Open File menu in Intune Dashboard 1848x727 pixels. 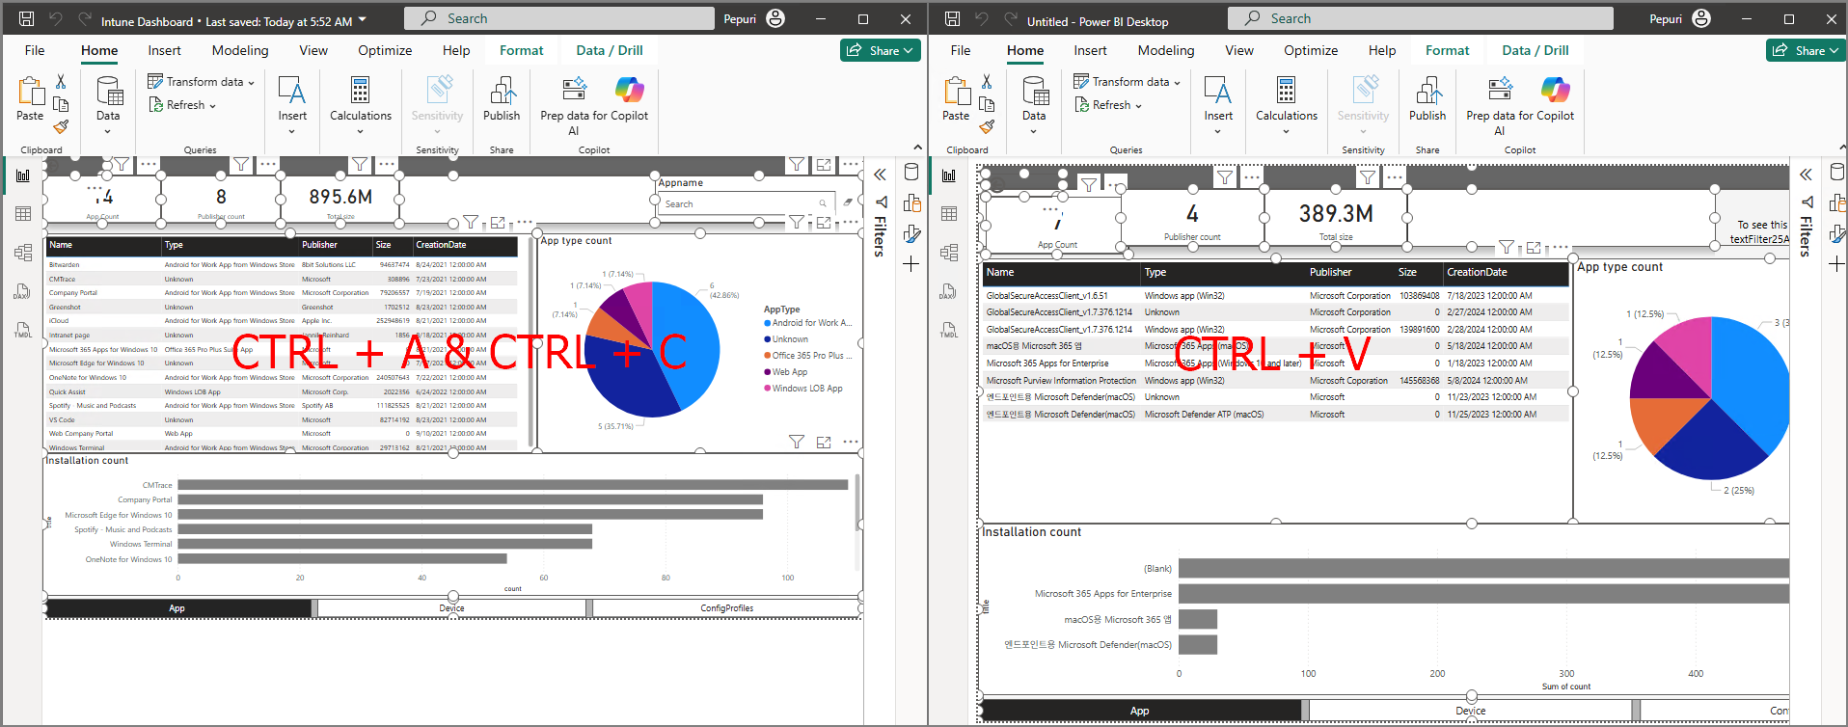coord(35,50)
